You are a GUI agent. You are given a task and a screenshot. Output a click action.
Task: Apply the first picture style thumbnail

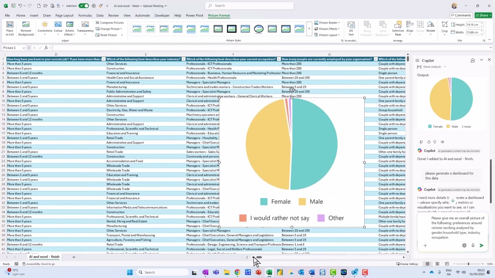tap(137, 29)
